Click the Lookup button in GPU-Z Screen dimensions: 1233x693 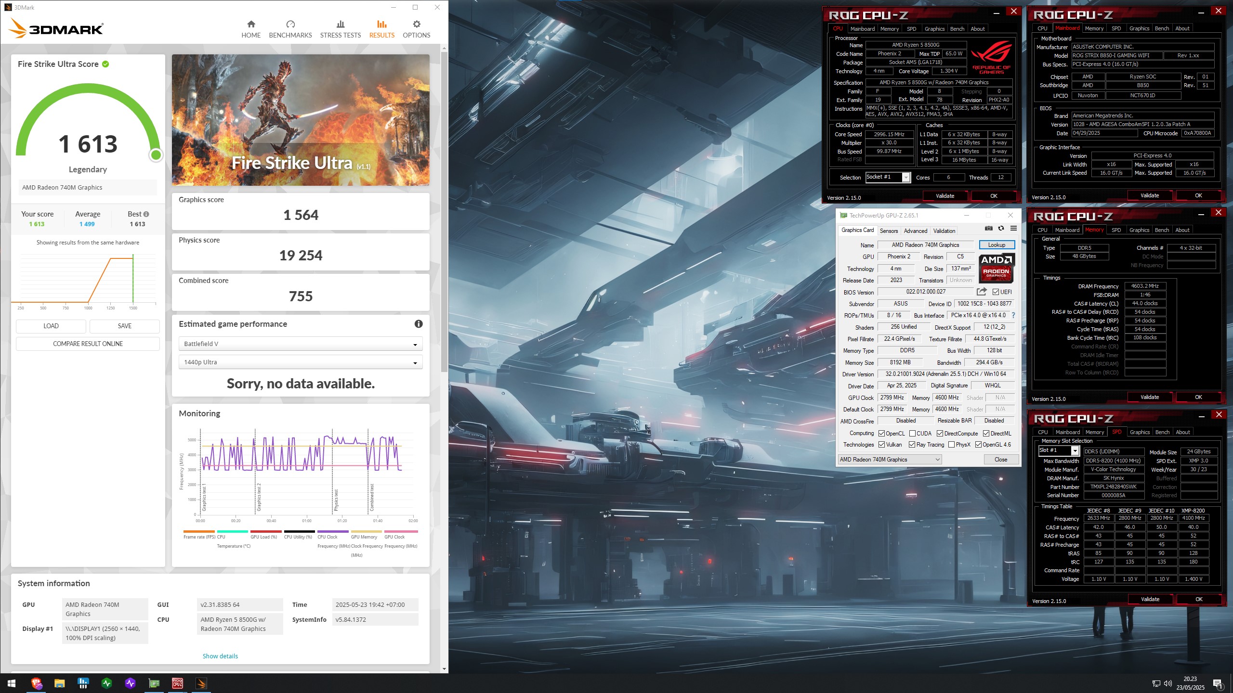point(997,245)
